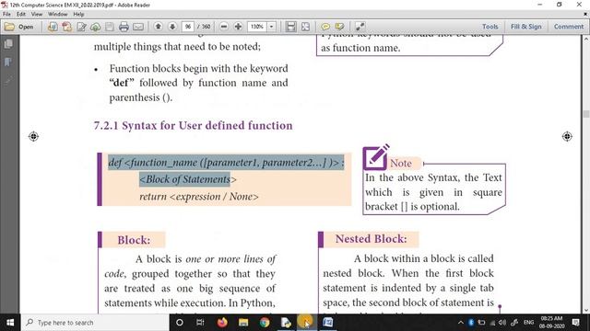
Task: Click the heading '7.2.1 Syntax for User defined function'
Action: (x=193, y=125)
